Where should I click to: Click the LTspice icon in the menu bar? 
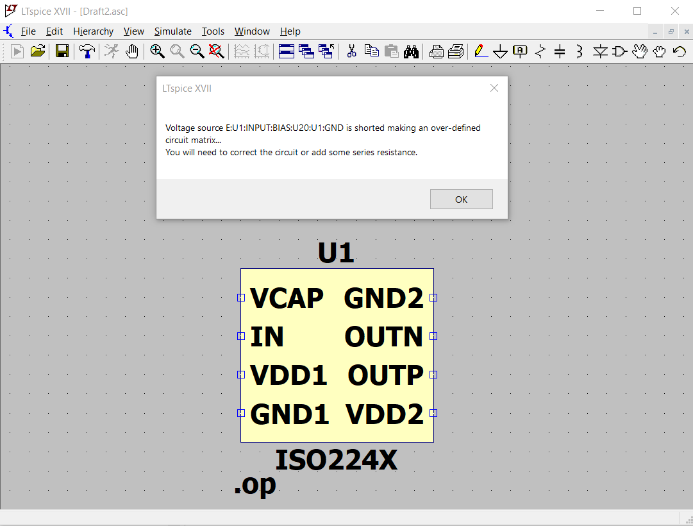click(x=9, y=31)
